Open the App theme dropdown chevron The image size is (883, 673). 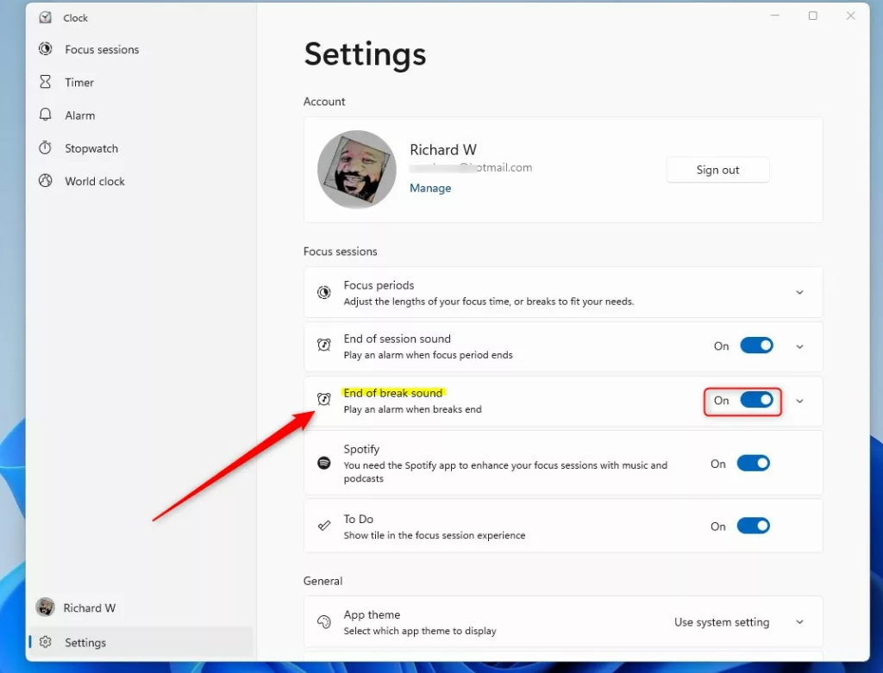coord(799,622)
